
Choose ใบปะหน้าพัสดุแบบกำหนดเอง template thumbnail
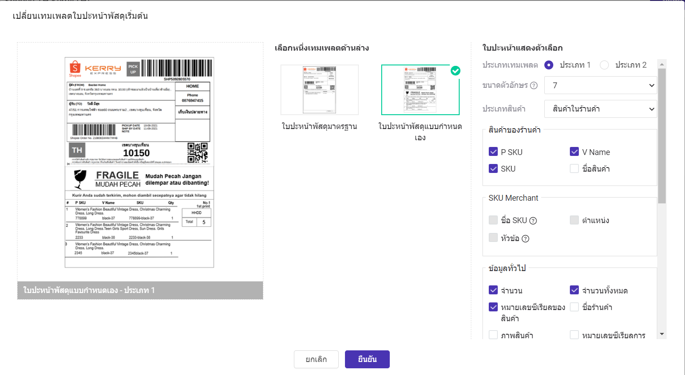pyautogui.click(x=420, y=90)
